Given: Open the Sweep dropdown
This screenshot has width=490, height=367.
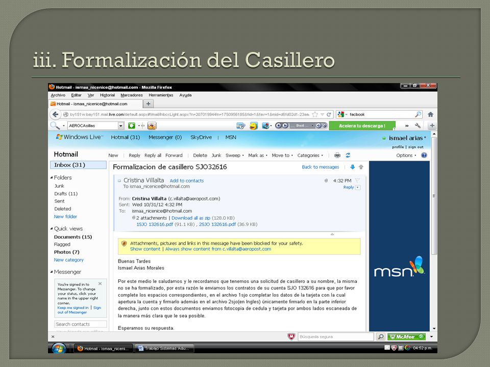Looking at the screenshot, I should [x=234, y=155].
